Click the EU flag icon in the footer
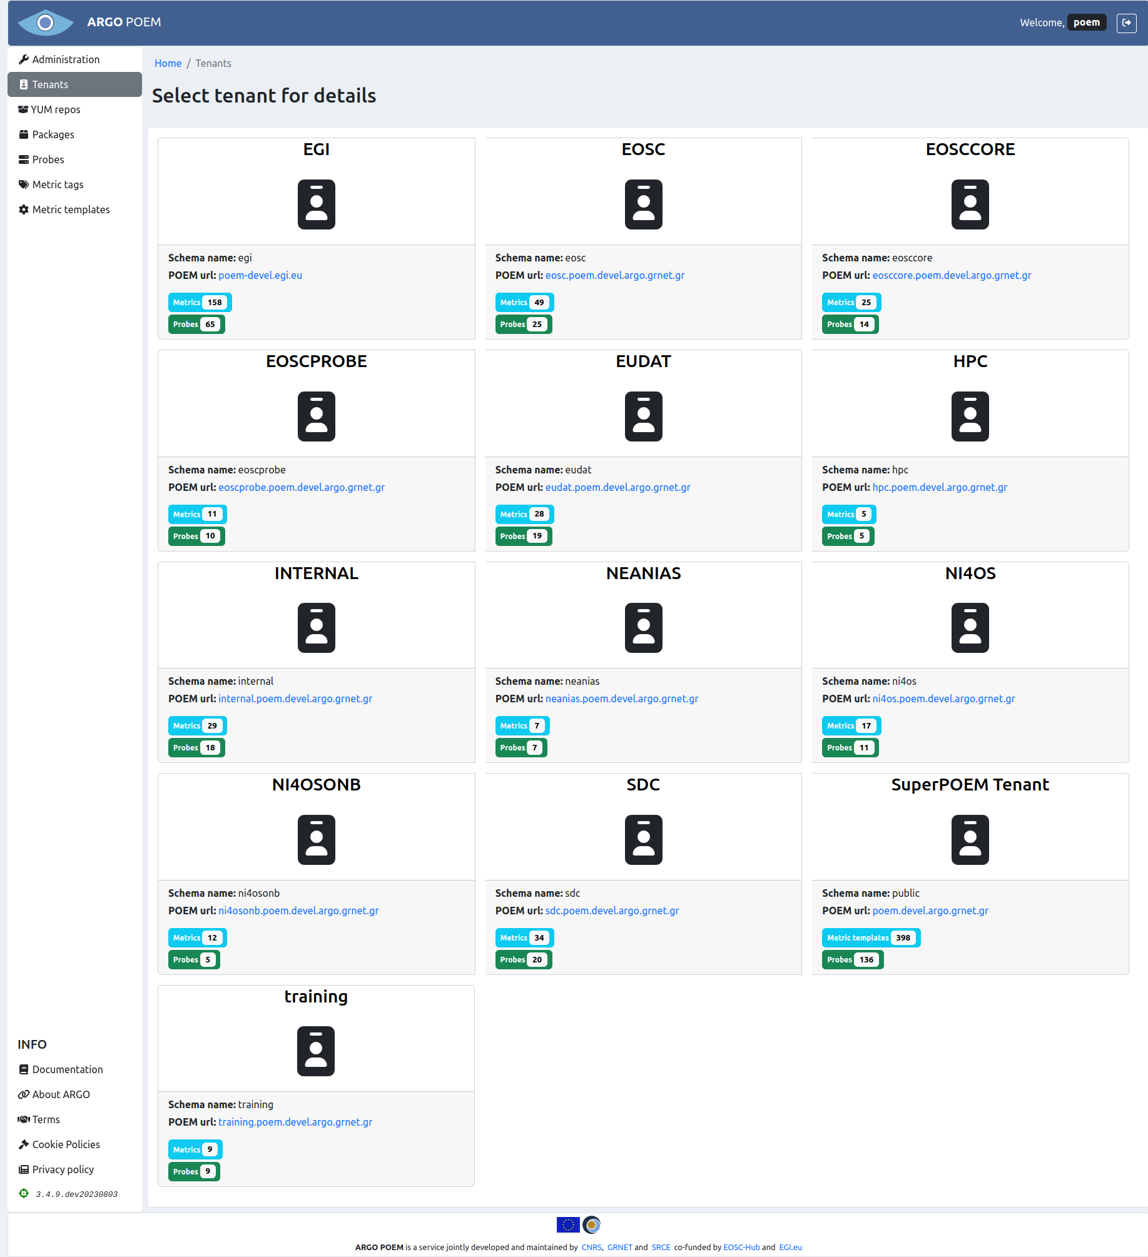The height and width of the screenshot is (1257, 1148). click(x=567, y=1225)
